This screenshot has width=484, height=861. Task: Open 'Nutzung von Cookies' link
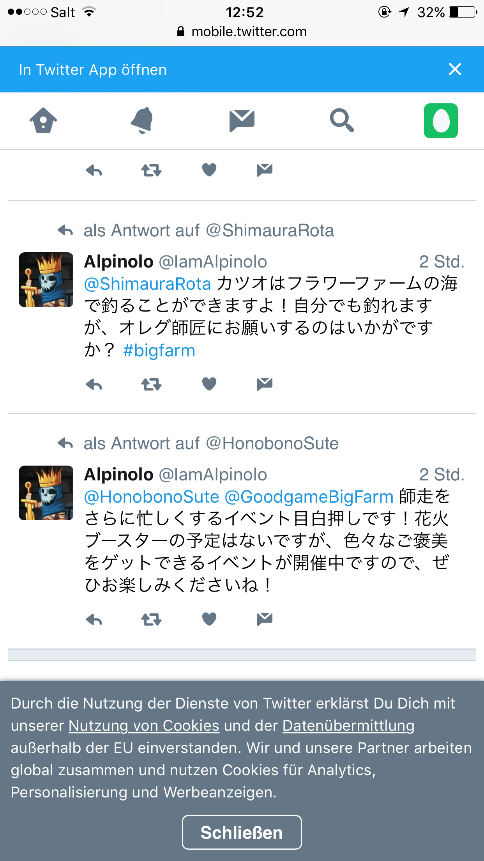pos(144,726)
